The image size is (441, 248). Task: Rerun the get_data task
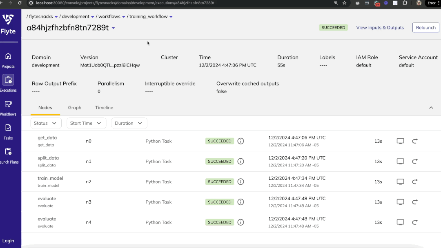point(415,141)
